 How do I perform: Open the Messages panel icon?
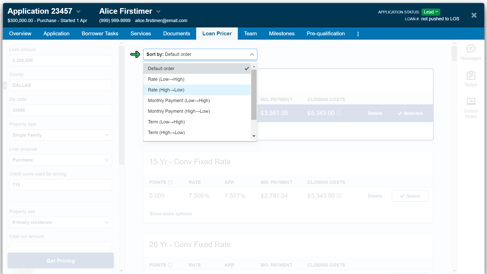pos(471,49)
